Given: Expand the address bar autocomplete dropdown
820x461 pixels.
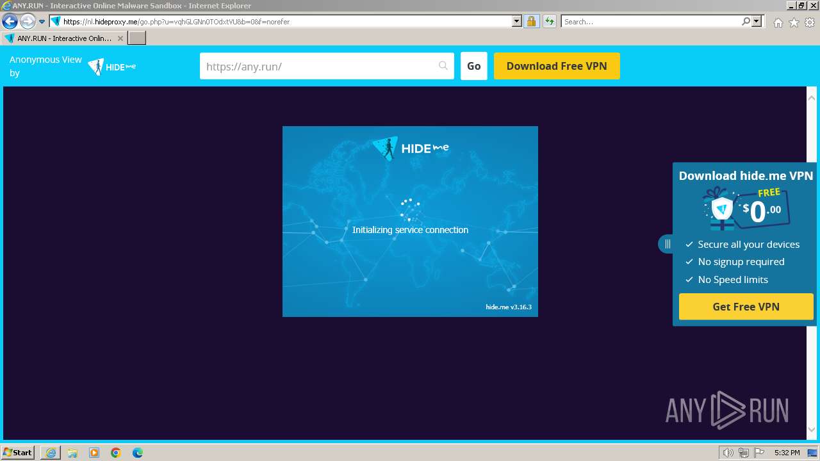Looking at the screenshot, I should 517,21.
